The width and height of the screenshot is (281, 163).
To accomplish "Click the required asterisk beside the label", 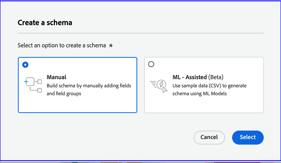I will click(x=111, y=46).
